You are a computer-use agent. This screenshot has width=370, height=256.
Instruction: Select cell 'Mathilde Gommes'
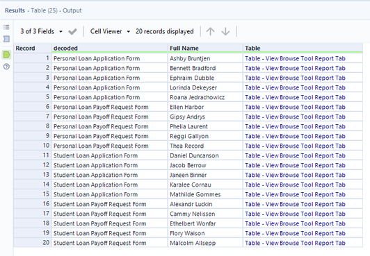coord(205,194)
